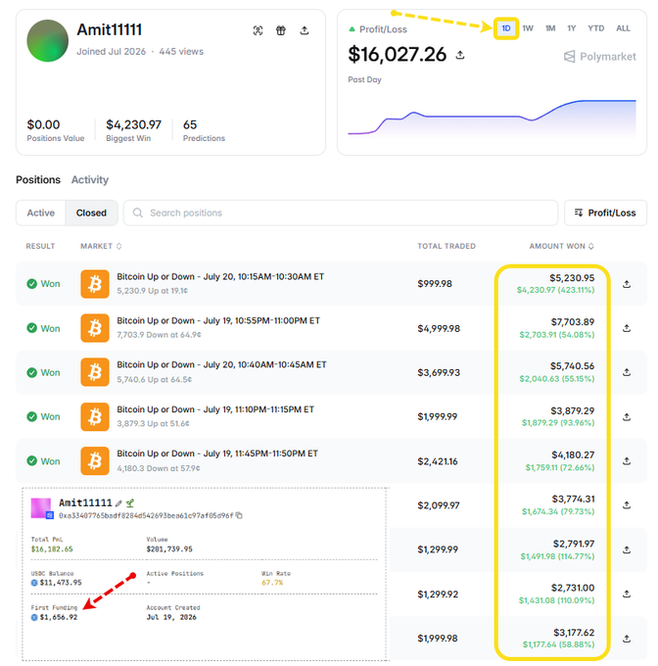Click the profit figure $4,230.97 (423.11%)
Image resolution: width=658 pixels, height=666 pixels.
555,290
